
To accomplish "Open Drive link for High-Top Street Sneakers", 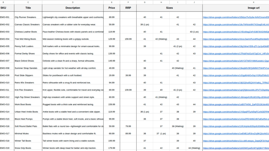I will 236,97.
